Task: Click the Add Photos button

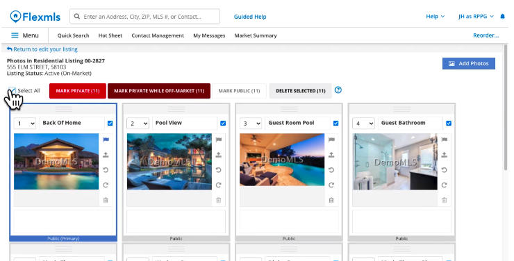Action: (468, 64)
